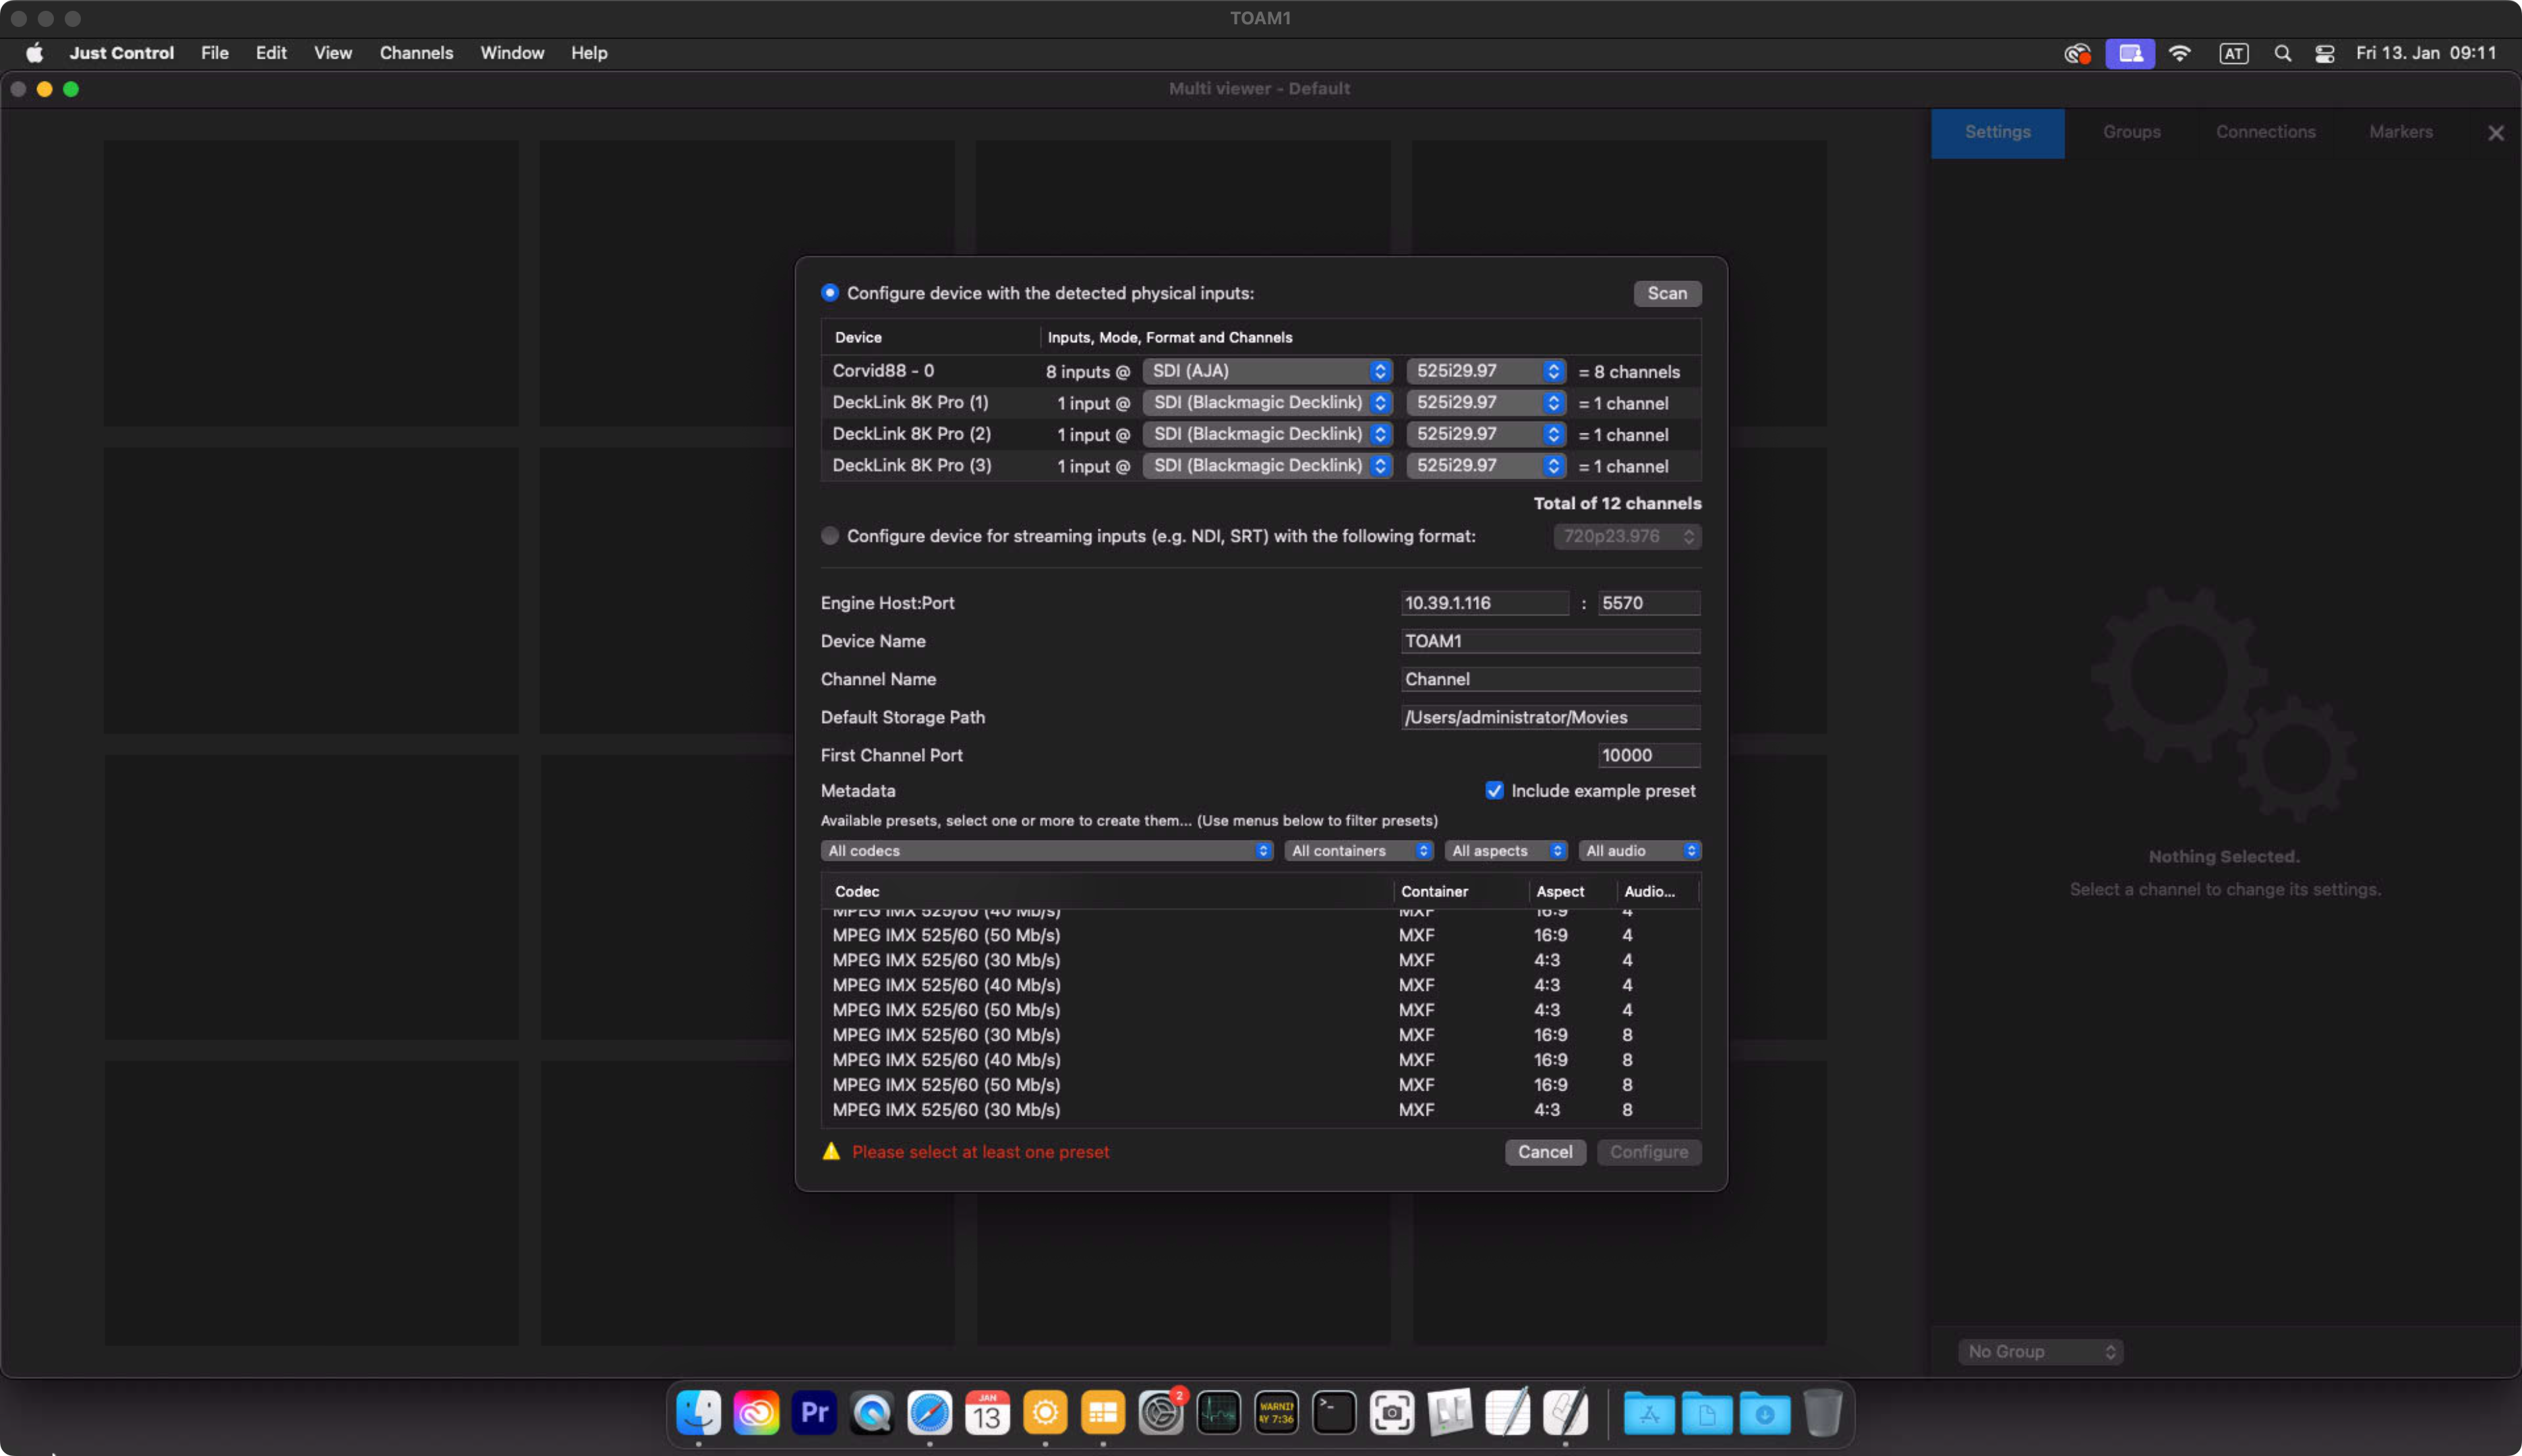Open Trash in dock

click(1823, 1412)
